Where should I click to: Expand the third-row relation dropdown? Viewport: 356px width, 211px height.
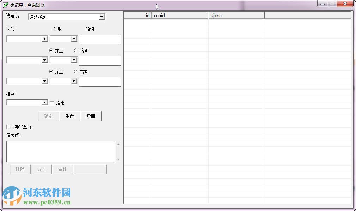[x=74, y=81]
